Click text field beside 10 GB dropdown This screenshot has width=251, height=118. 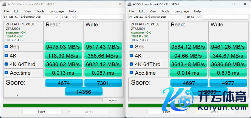(225, 17)
